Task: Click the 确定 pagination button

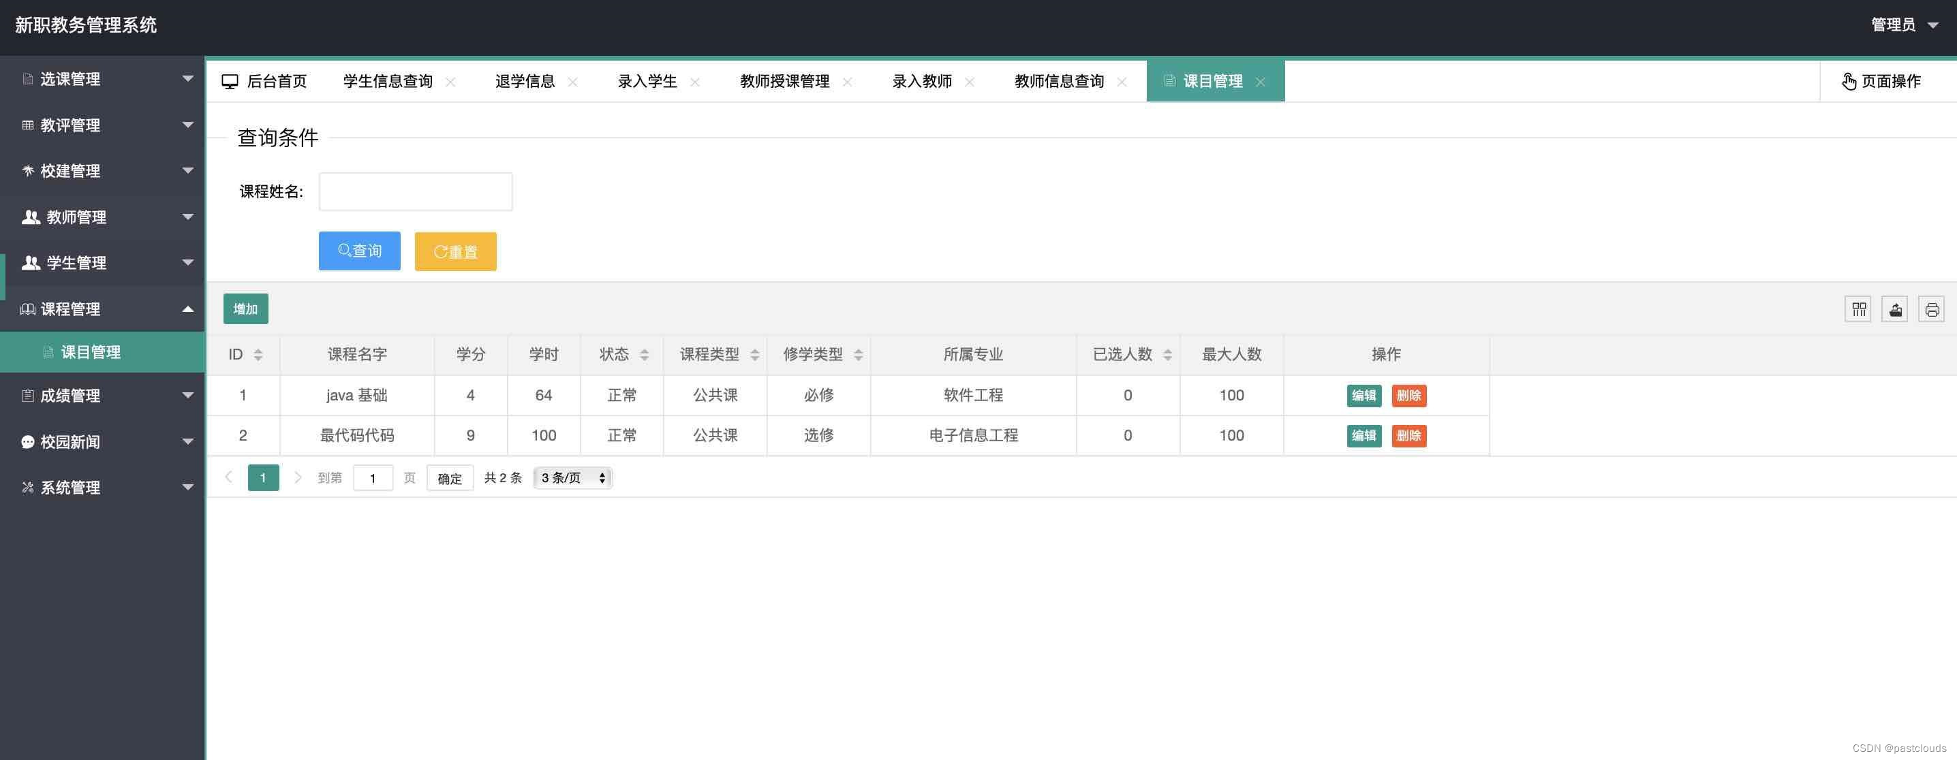Action: tap(450, 478)
